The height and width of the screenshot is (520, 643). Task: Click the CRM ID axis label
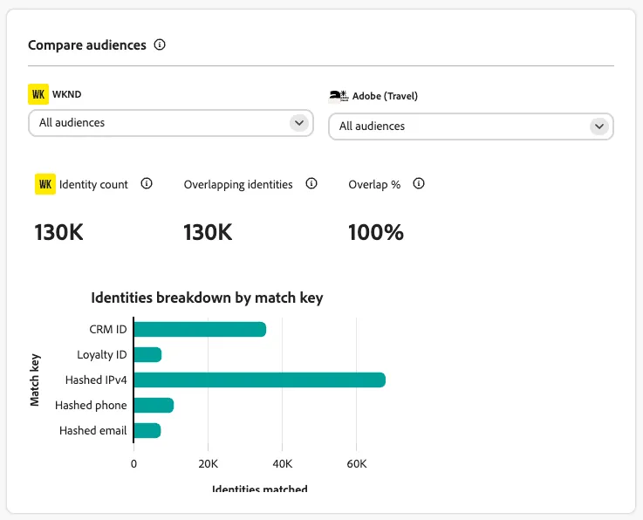pos(108,329)
